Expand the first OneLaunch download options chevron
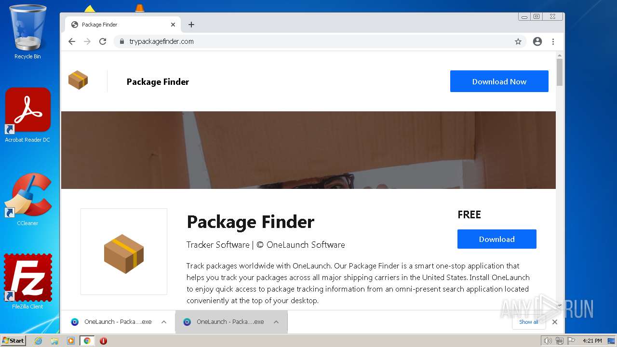This screenshot has width=617, height=347. 164,322
